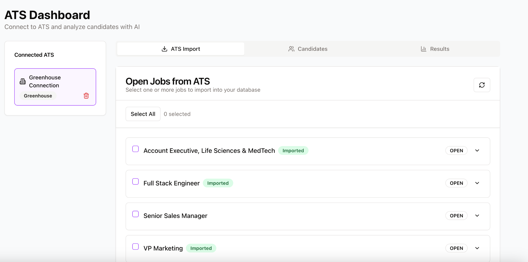The image size is (528, 262).
Task: Delete the Greenhouse Connection via trash icon
Action: click(86, 96)
